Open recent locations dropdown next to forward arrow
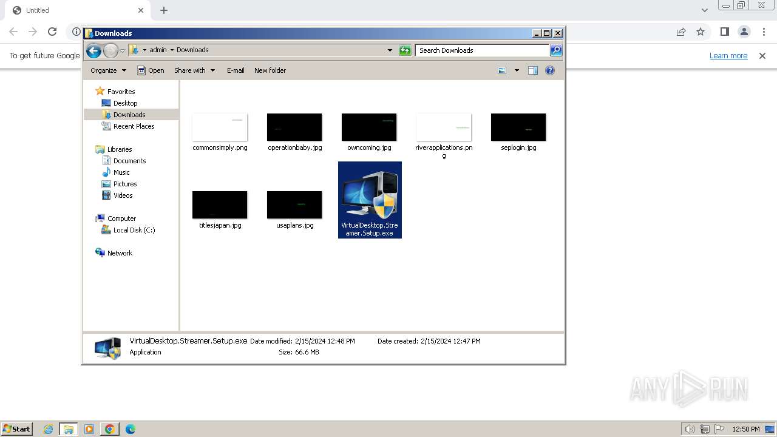The height and width of the screenshot is (437, 777). click(x=122, y=50)
